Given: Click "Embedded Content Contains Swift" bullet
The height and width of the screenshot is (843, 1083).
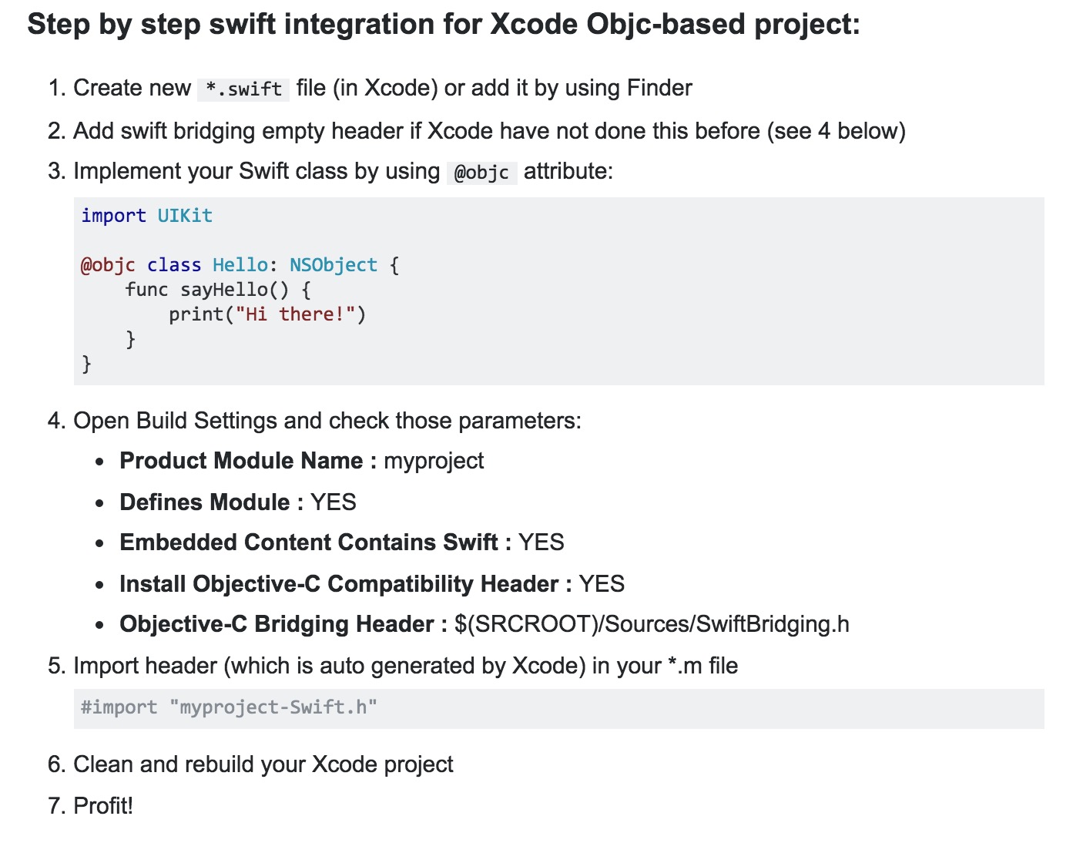Looking at the screenshot, I should 308,542.
